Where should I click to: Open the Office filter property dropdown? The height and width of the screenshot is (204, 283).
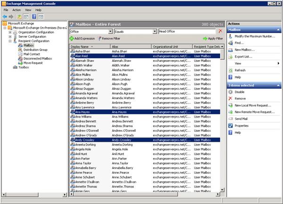pyautogui.click(x=110, y=31)
